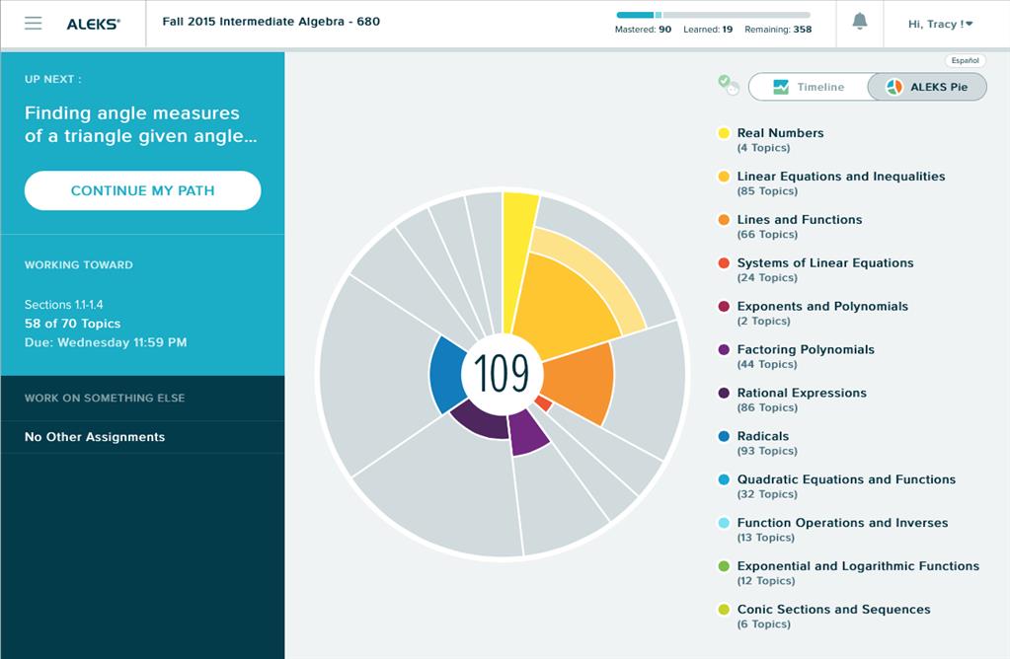
Task: Click the Radicals blue legend dot
Action: coord(724,436)
